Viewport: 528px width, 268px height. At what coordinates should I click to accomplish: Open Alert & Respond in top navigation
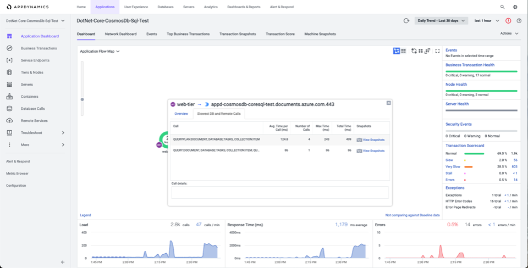click(x=282, y=7)
